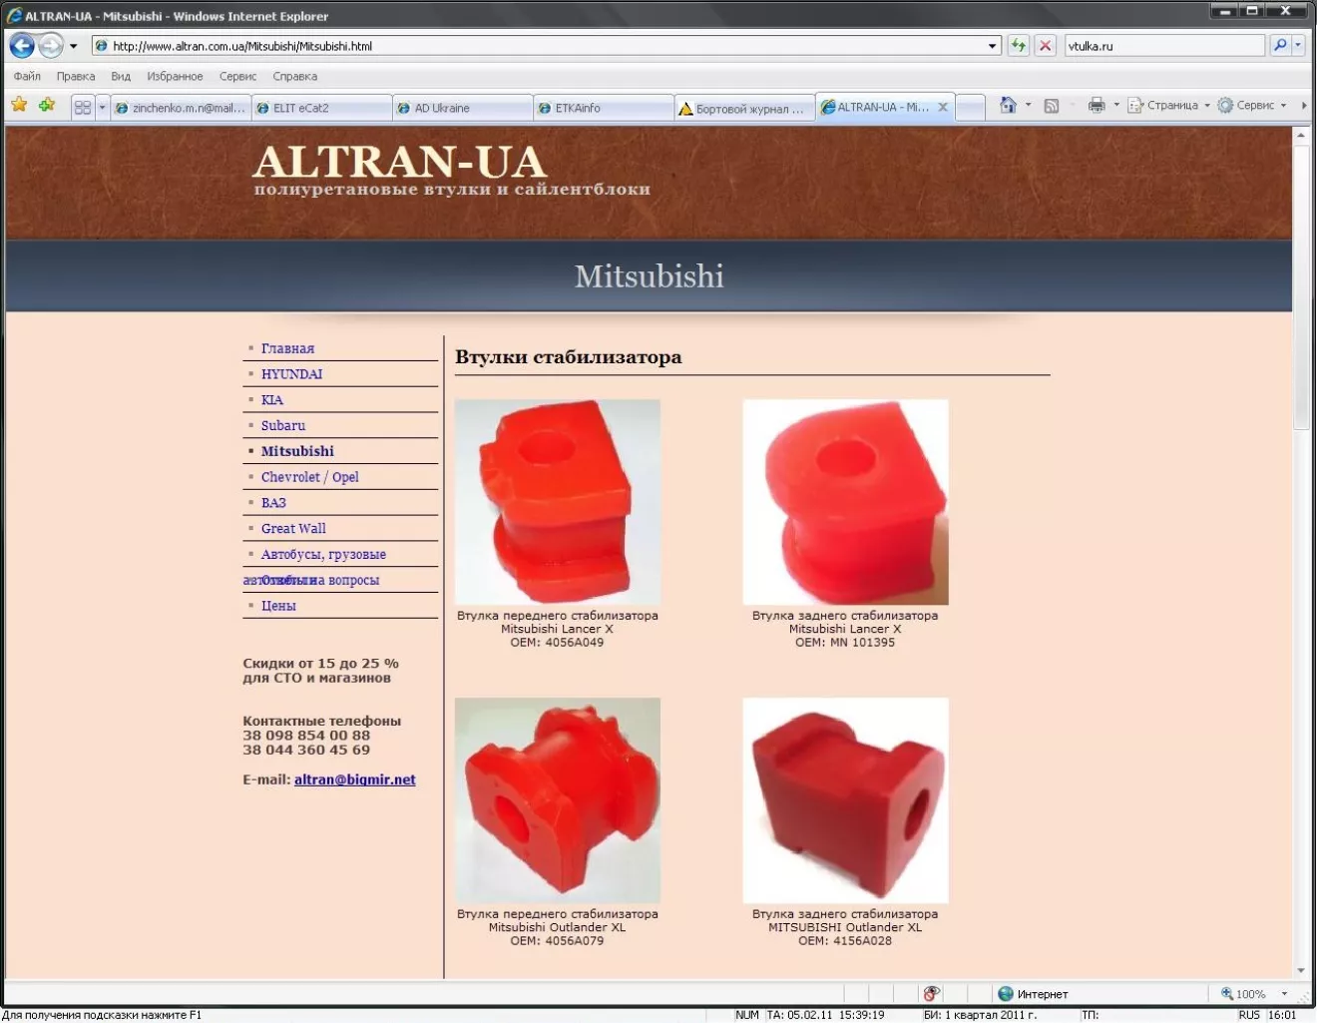The height and width of the screenshot is (1023, 1317).
Task: Click the Stop loading red X icon
Action: click(1045, 46)
